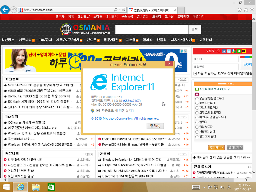Select poll option 비스타와 같은 윈도우다
This screenshot has width=256, height=192.
tap(197, 117)
